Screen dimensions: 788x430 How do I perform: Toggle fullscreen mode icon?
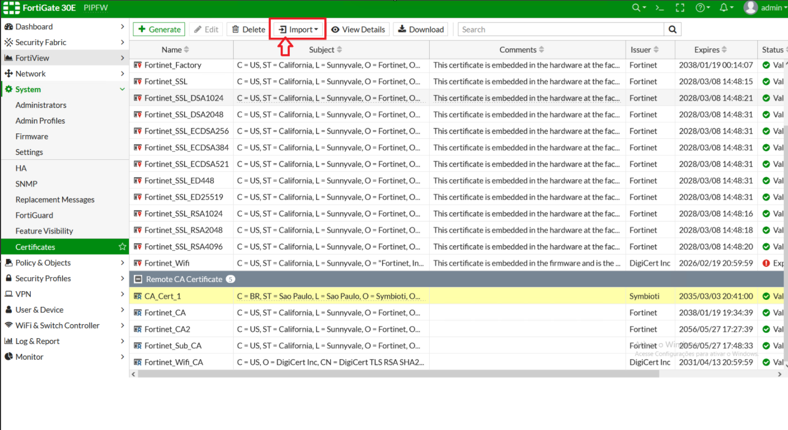coord(680,8)
